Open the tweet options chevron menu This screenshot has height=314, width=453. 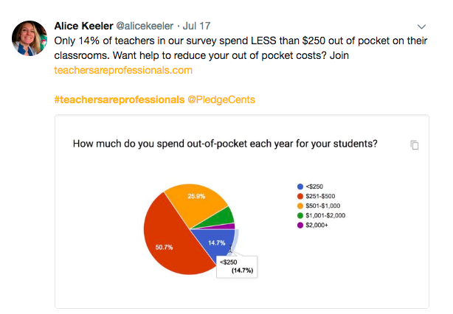click(x=421, y=27)
